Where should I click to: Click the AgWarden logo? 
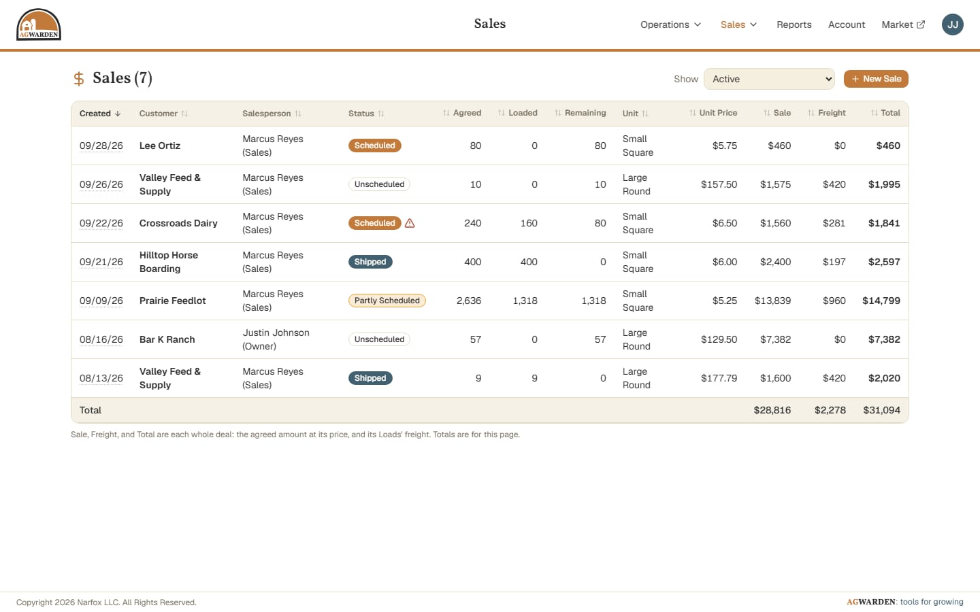pos(39,24)
